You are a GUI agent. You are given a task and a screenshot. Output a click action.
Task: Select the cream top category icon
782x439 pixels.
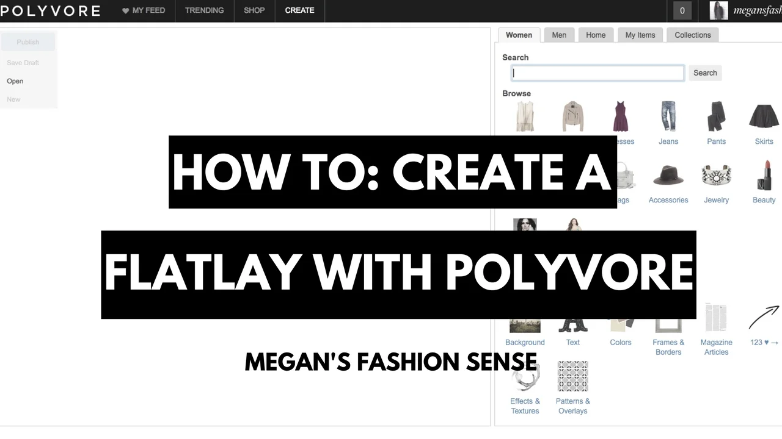(525, 116)
